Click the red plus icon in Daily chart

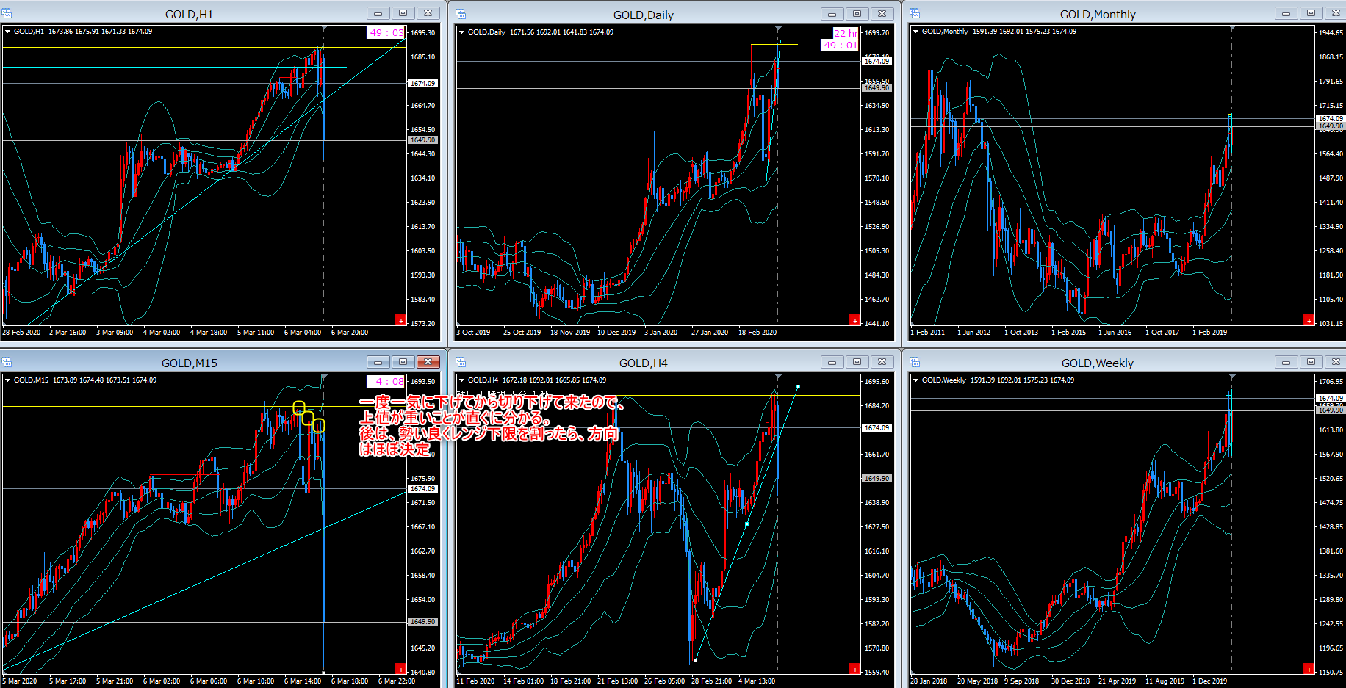854,320
